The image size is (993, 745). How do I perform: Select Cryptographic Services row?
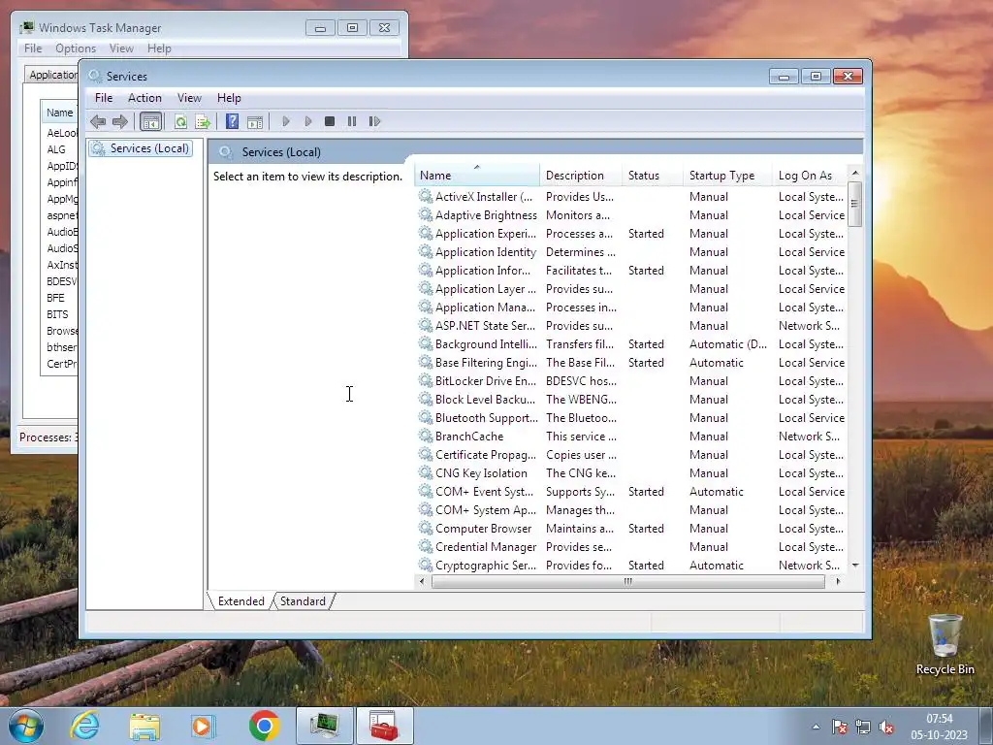631,566
